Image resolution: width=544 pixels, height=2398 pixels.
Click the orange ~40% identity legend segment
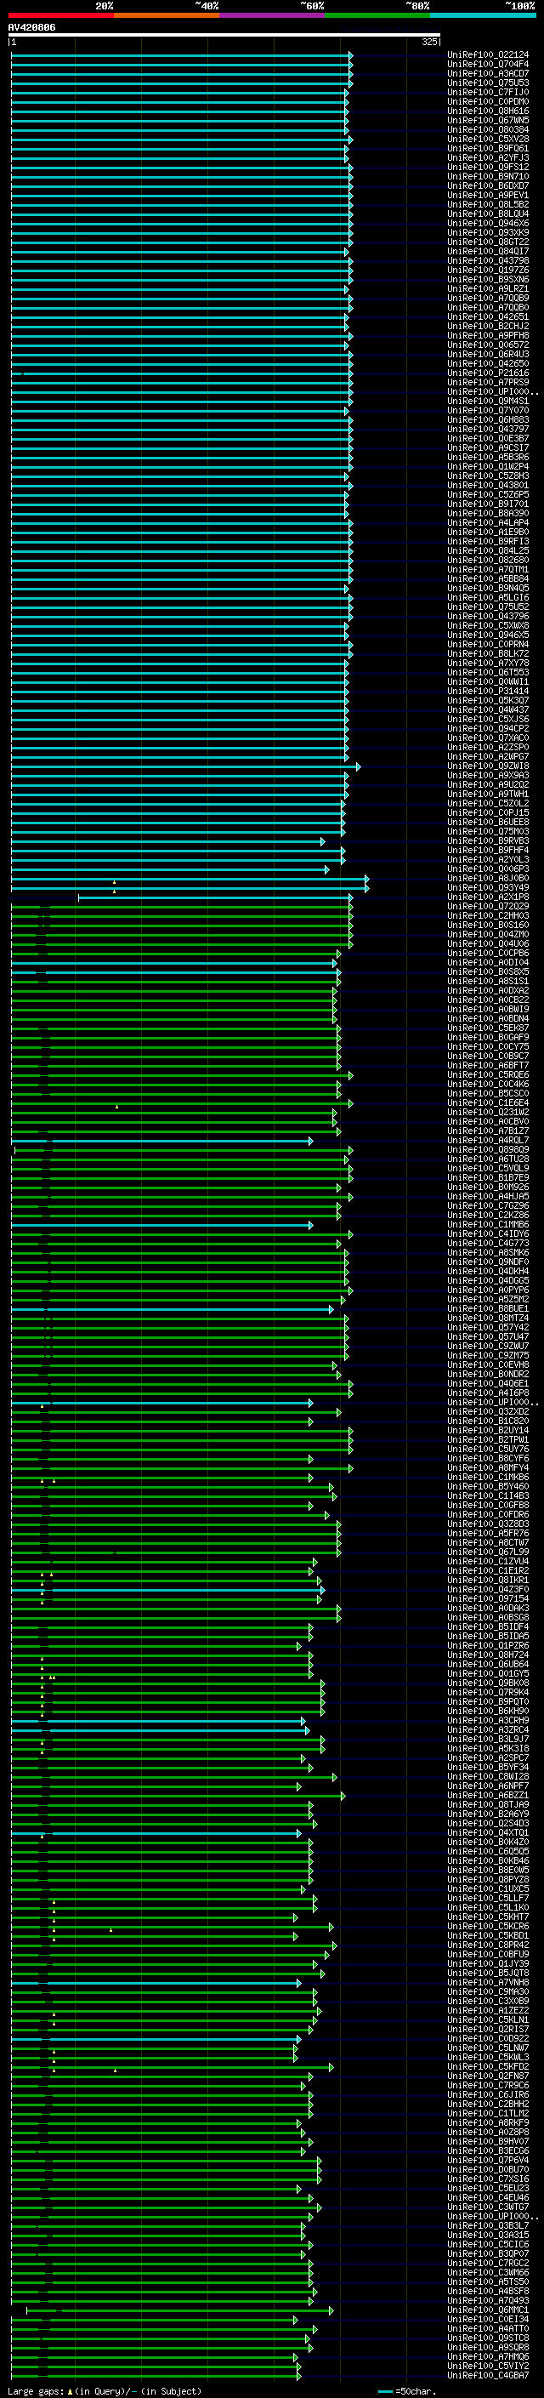[x=167, y=15]
